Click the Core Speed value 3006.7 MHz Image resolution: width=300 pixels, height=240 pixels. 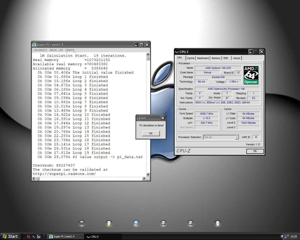coord(207,114)
